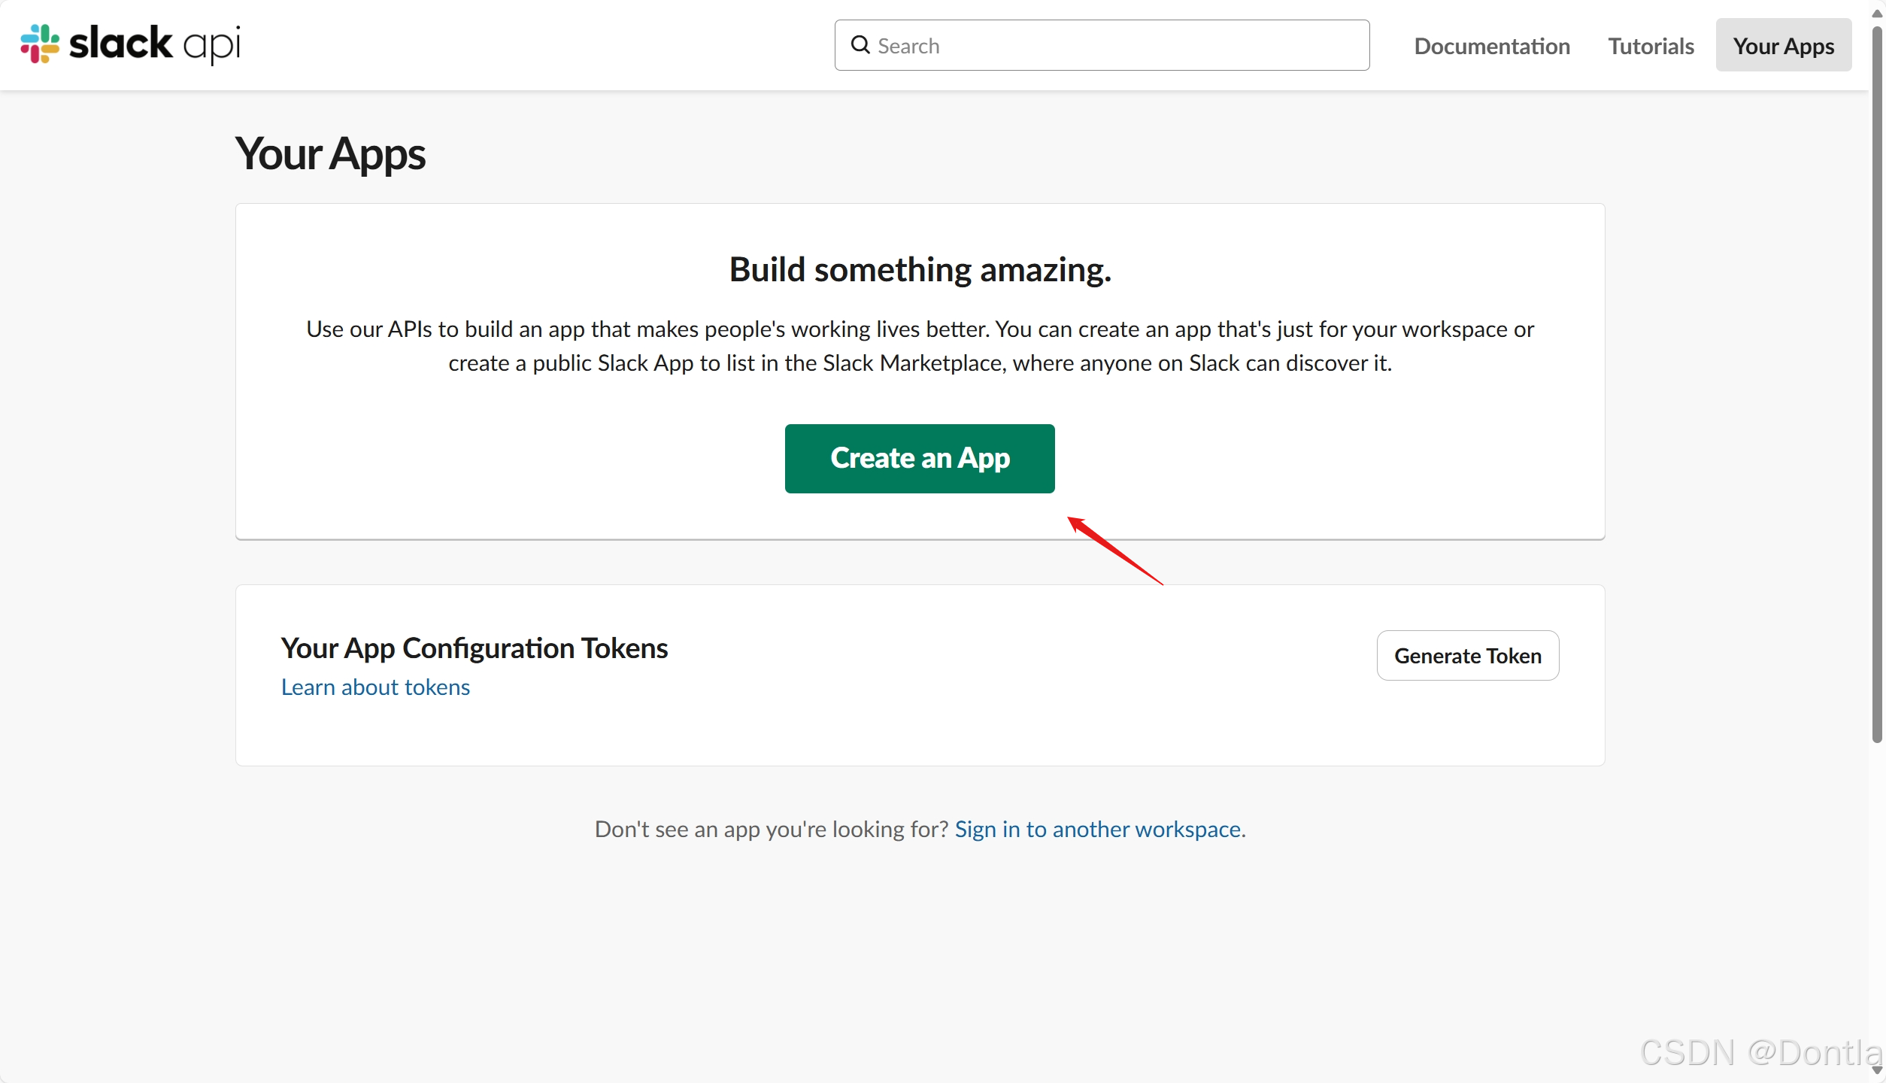Viewport: 1886px width, 1083px height.
Task: Click the scrollbar down arrow
Action: [x=1877, y=1070]
